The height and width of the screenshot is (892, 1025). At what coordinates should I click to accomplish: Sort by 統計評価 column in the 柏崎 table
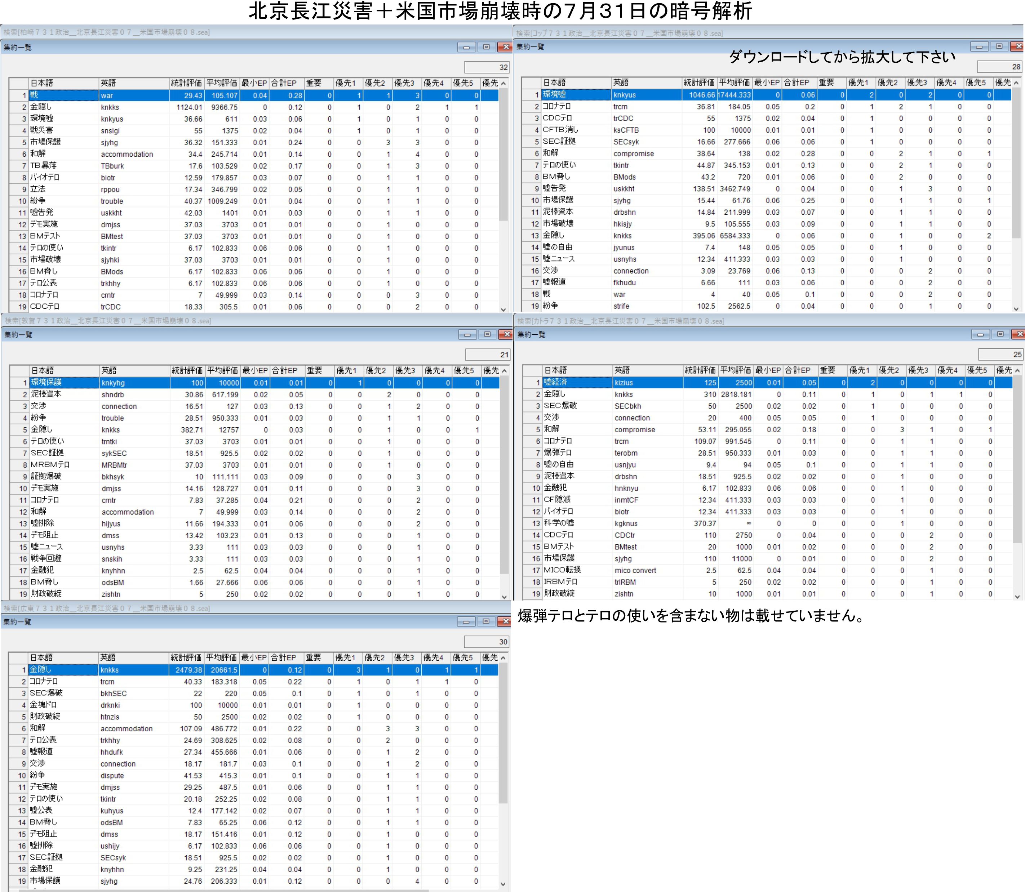tap(186, 83)
